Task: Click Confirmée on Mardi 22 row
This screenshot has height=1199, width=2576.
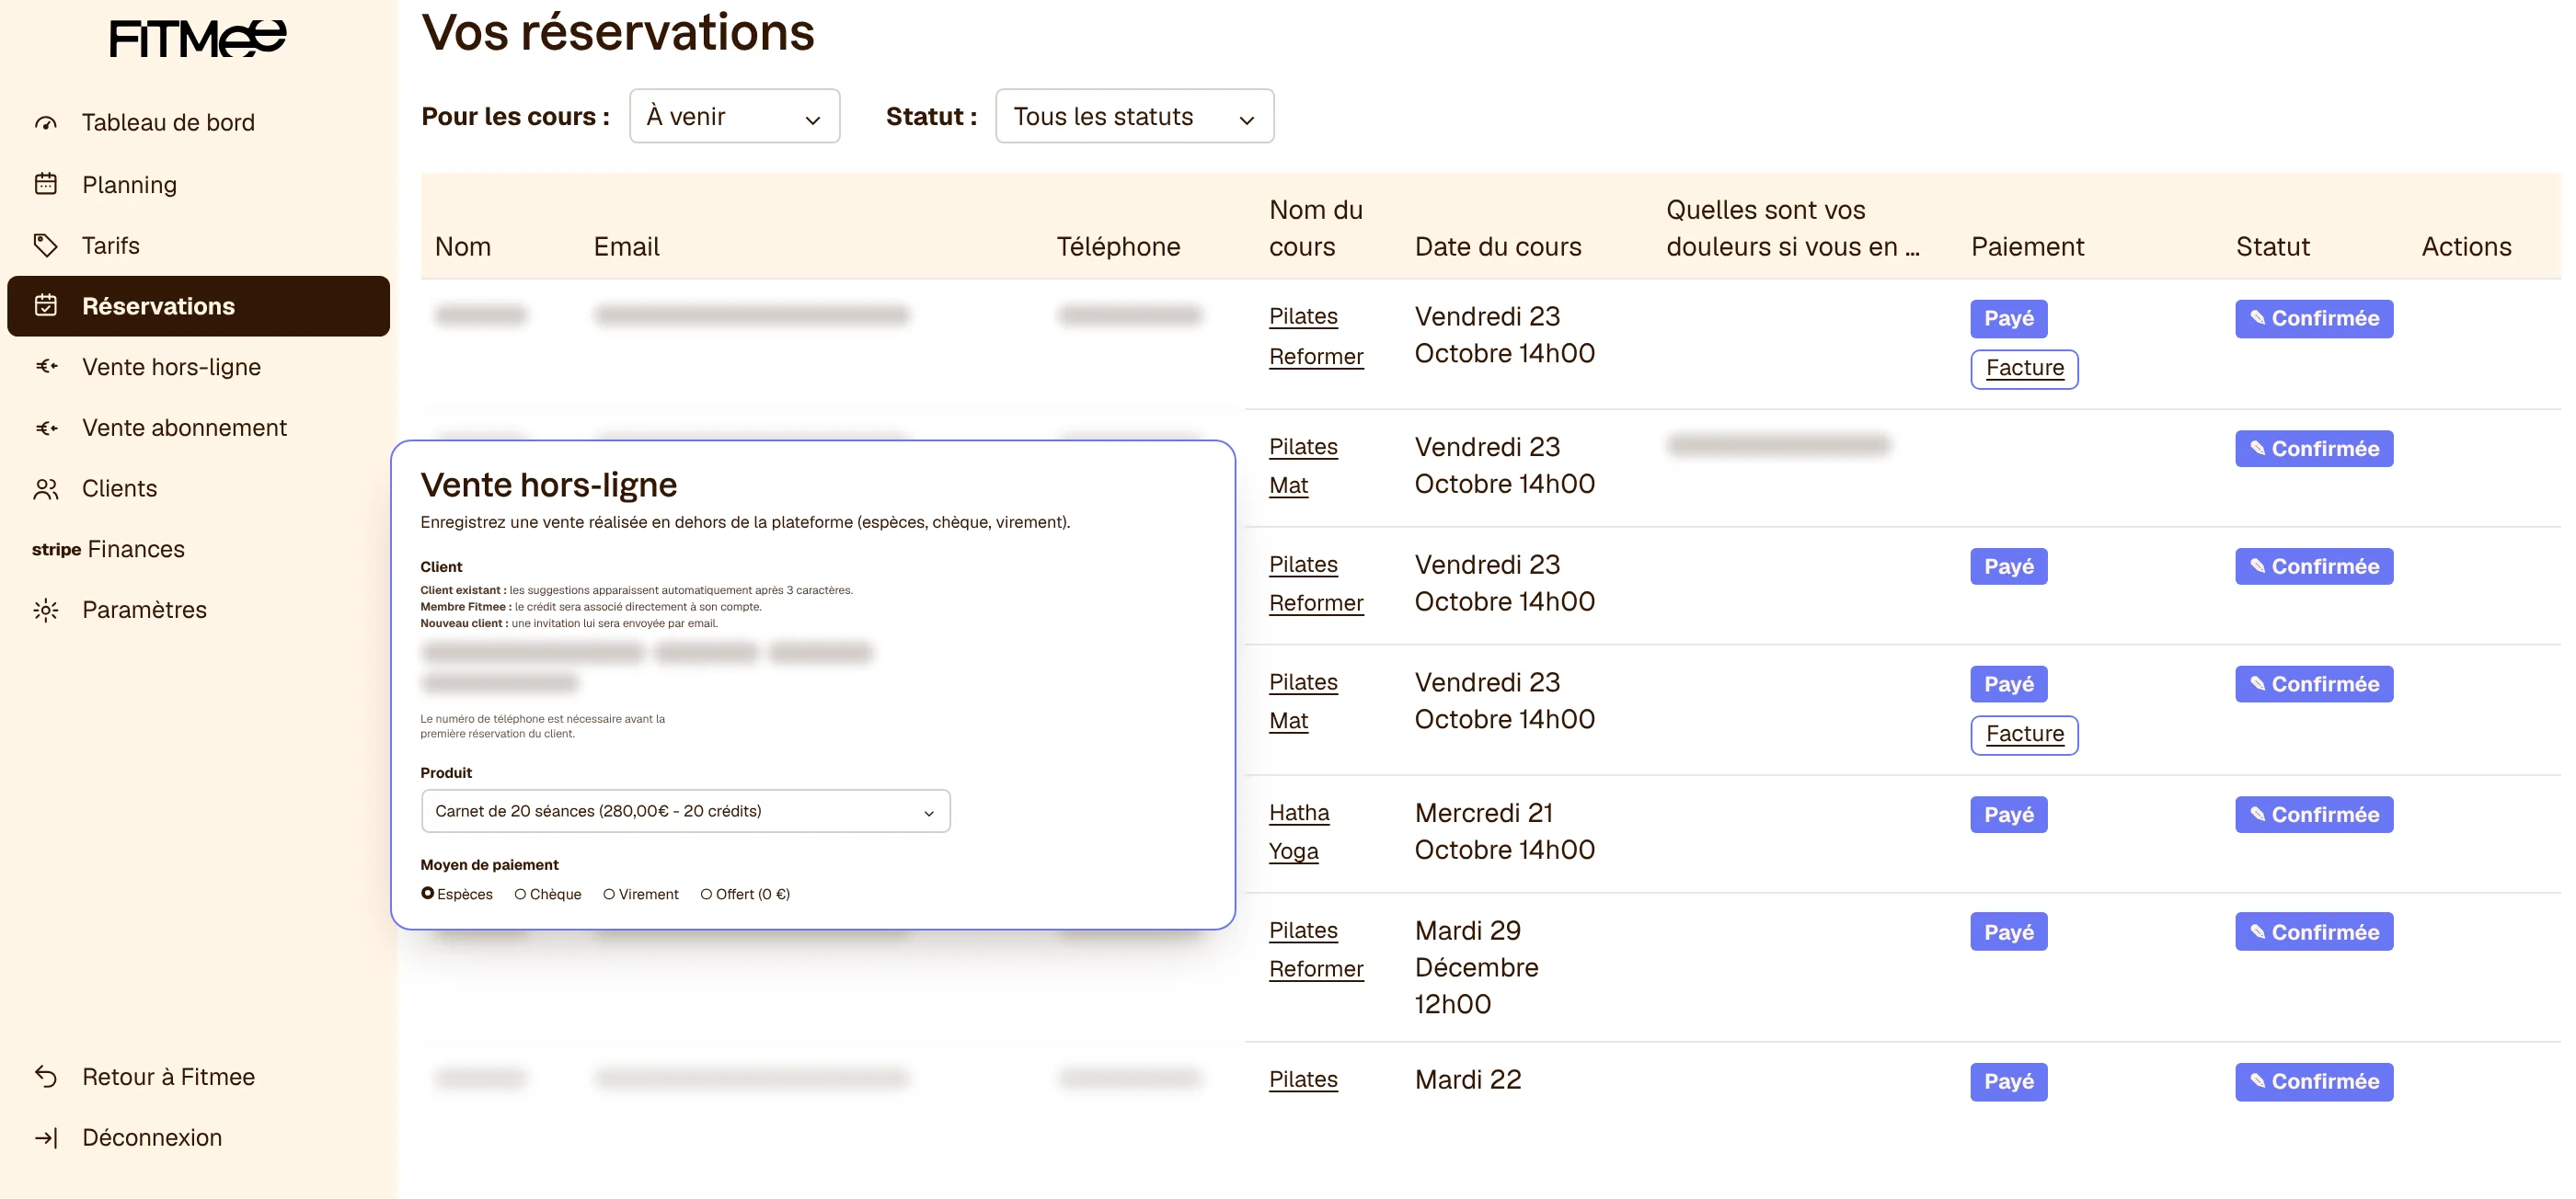Action: 2314,1082
